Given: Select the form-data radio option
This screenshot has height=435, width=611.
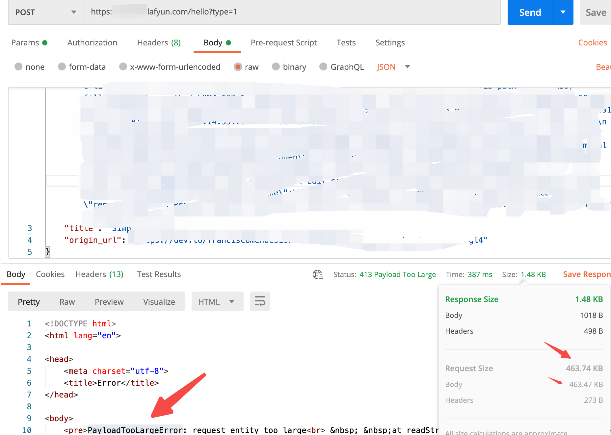Looking at the screenshot, I should 62,67.
